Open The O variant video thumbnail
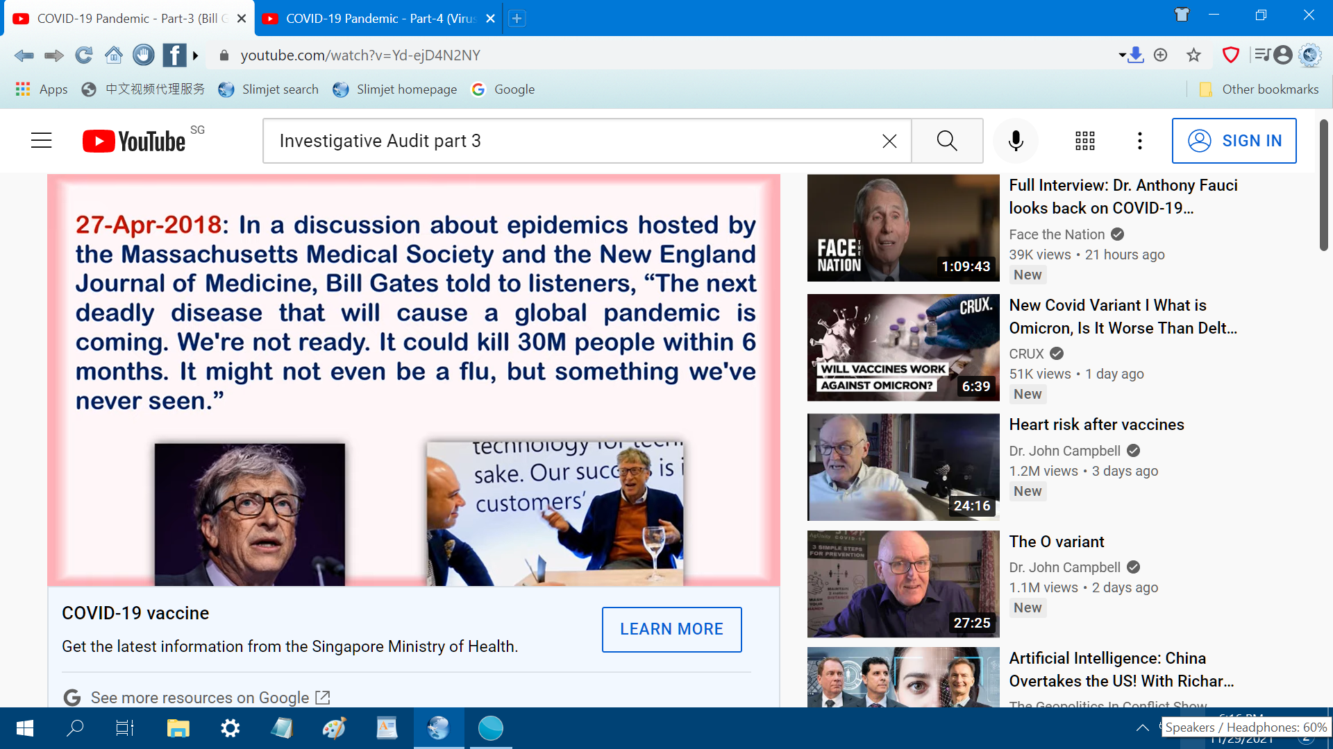 coord(903,584)
